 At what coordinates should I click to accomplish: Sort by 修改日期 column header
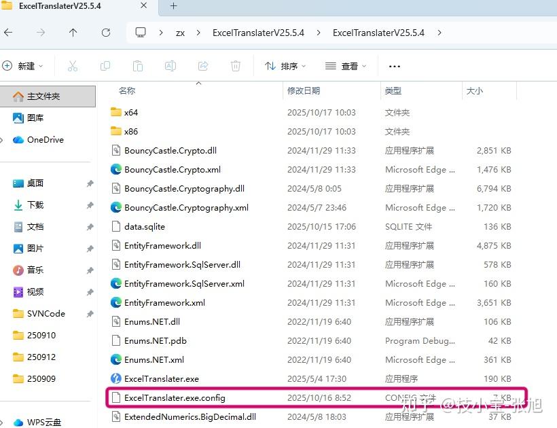tap(304, 91)
